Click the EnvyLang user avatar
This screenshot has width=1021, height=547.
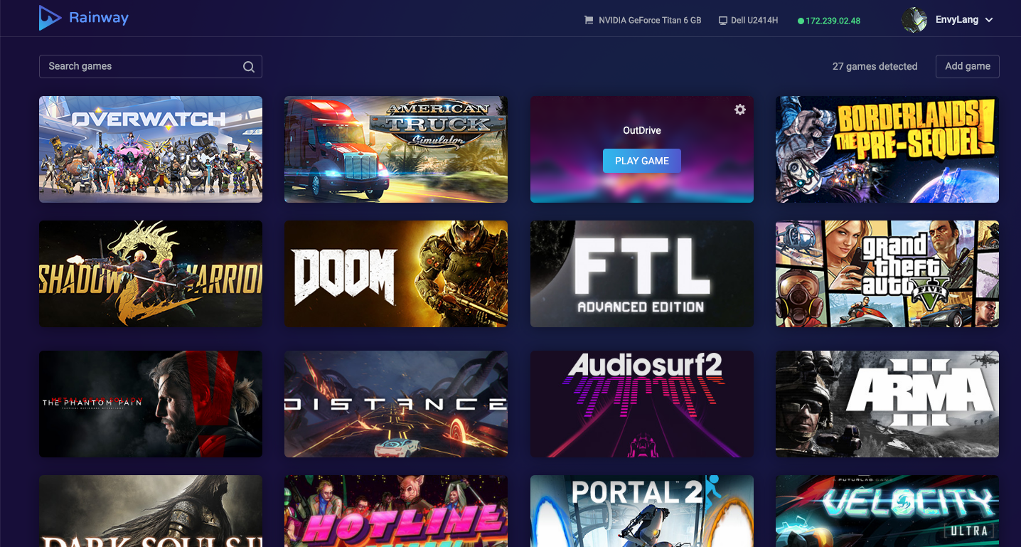[914, 20]
